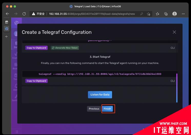The height and width of the screenshot is (135, 191).
Task: Add a new tab with plus icon
Action: pos(6,36)
